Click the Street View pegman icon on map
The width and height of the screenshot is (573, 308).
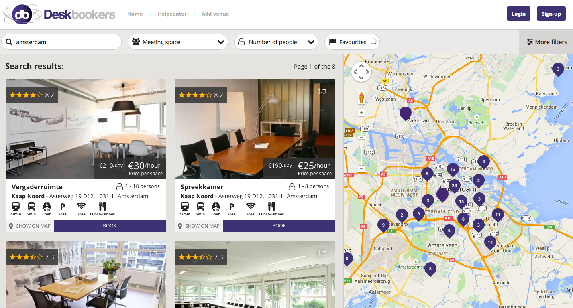(361, 97)
